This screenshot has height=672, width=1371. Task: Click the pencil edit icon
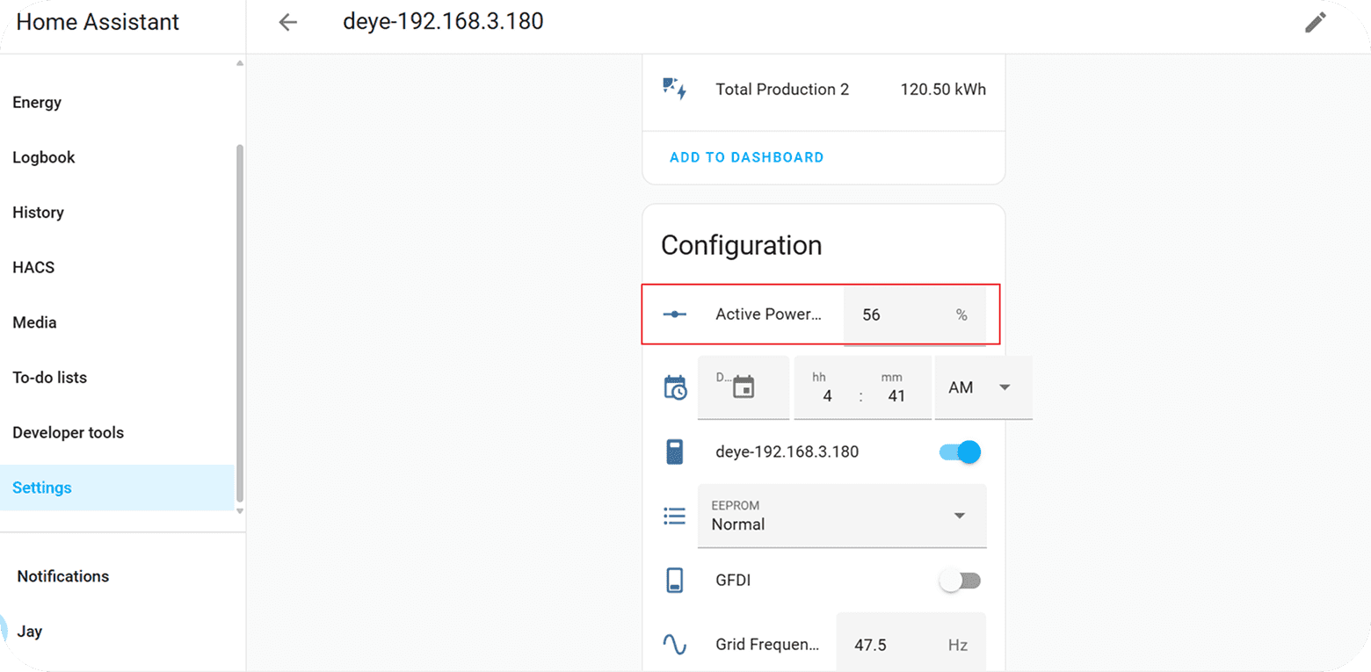coord(1315,23)
